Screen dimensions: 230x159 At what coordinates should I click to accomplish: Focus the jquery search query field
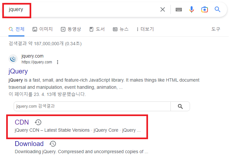[x=16, y=9]
